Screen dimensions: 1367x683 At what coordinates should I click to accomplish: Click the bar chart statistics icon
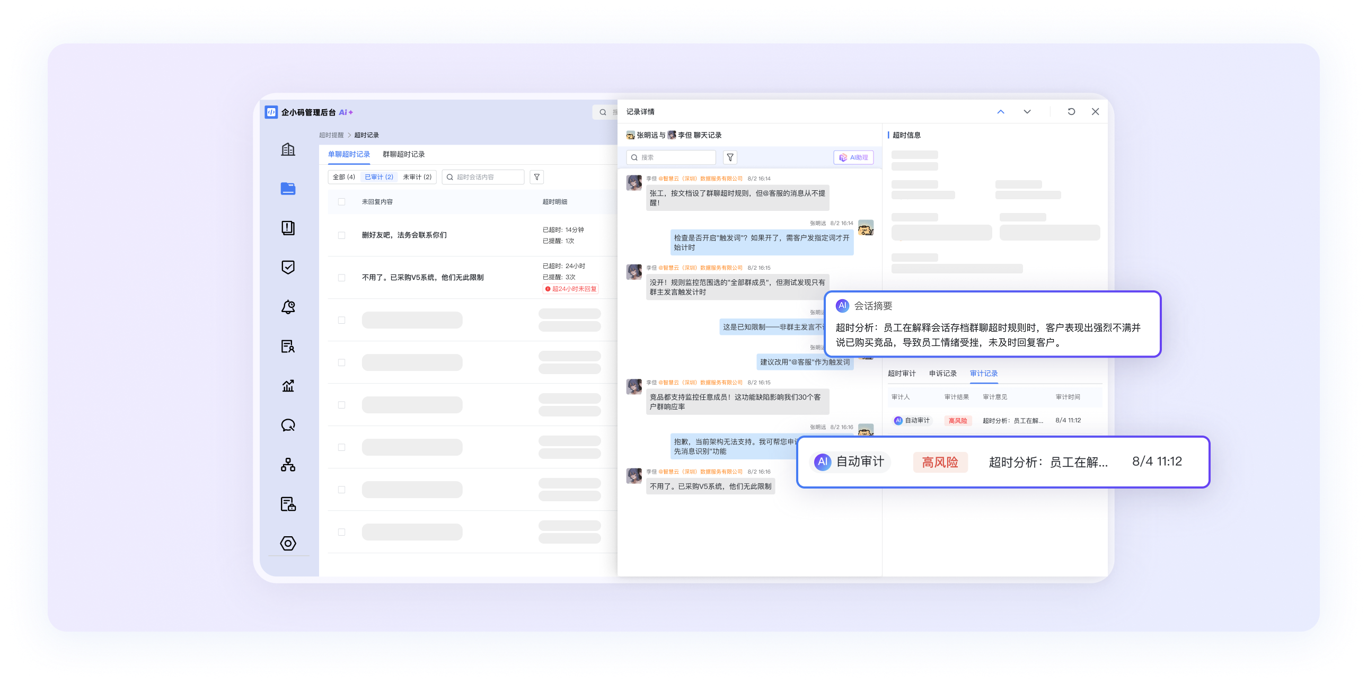tap(288, 386)
